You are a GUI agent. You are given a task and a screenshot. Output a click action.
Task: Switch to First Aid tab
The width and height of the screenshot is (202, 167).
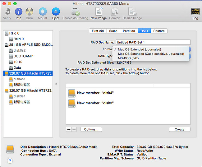pyautogui.click(x=98, y=31)
